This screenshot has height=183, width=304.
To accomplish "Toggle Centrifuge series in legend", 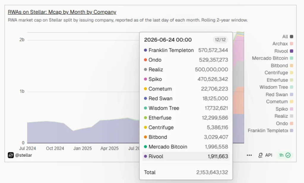I will [279, 73].
